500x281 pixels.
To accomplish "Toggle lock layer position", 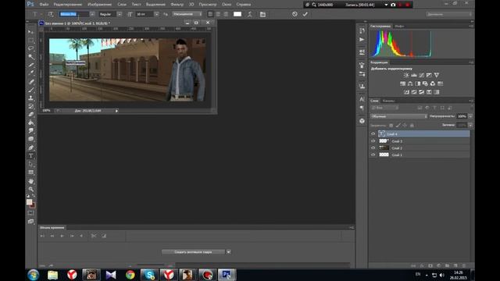I will point(405,125).
